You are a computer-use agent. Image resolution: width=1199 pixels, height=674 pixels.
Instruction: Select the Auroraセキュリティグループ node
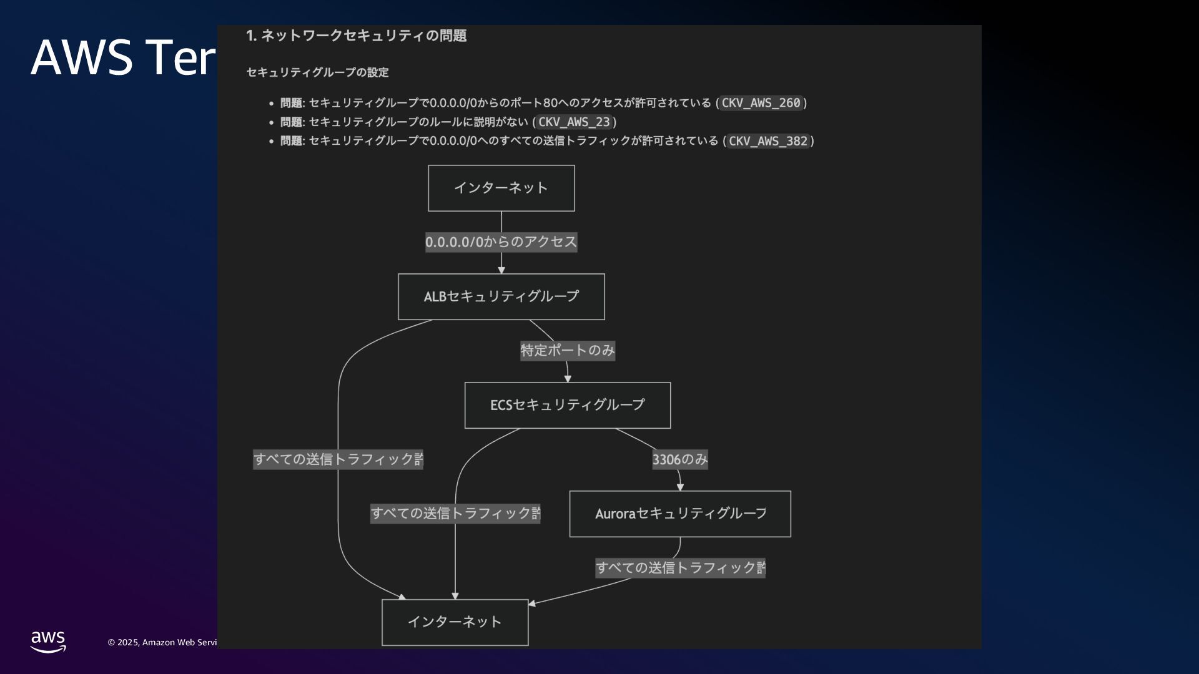(679, 514)
